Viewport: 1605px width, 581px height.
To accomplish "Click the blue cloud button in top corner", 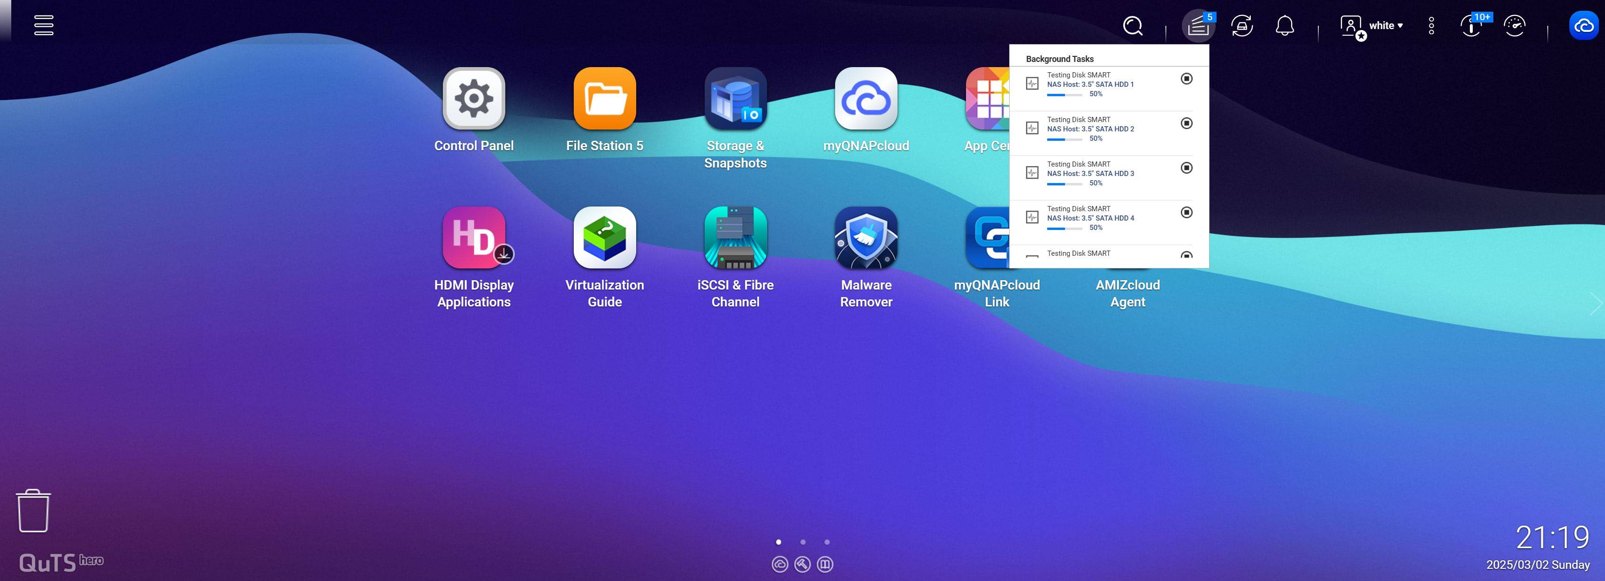I will coord(1584,25).
